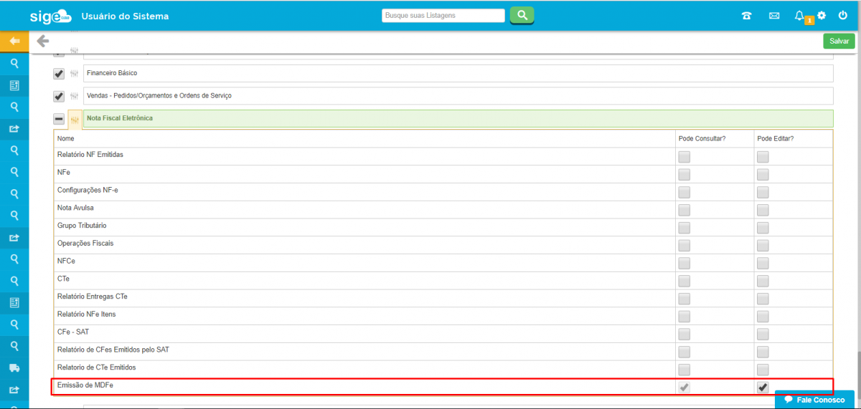Enable Pode Consultar for CTe

click(684, 281)
